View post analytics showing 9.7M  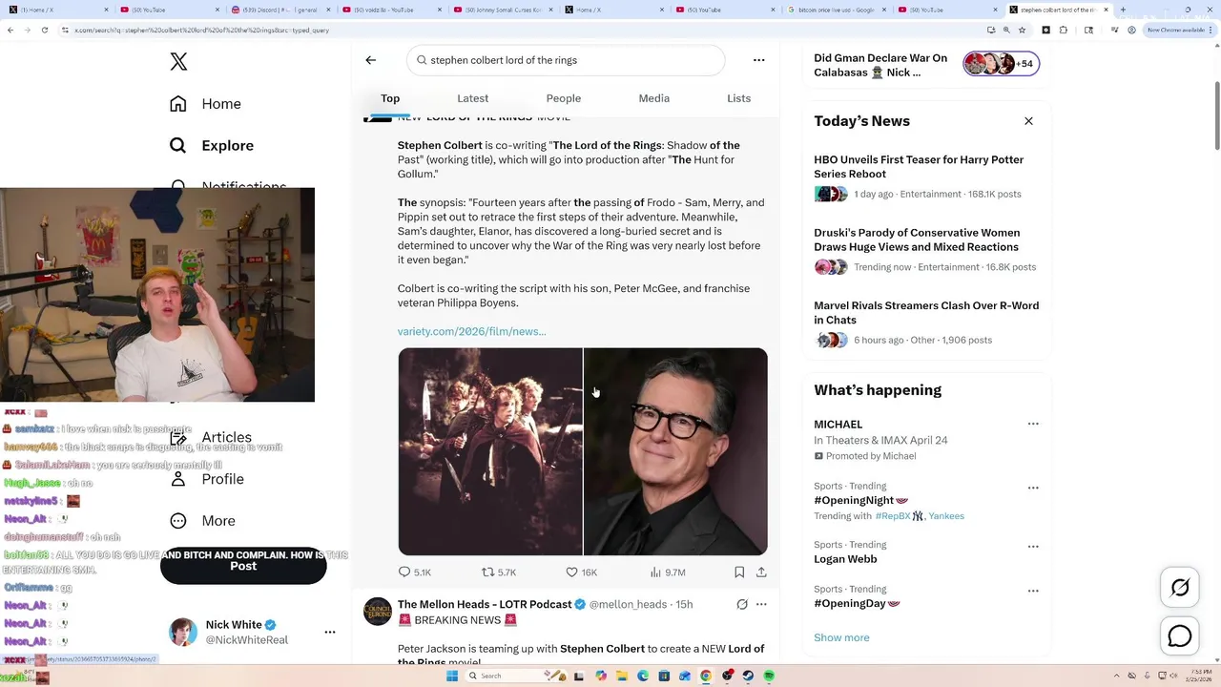(x=668, y=572)
